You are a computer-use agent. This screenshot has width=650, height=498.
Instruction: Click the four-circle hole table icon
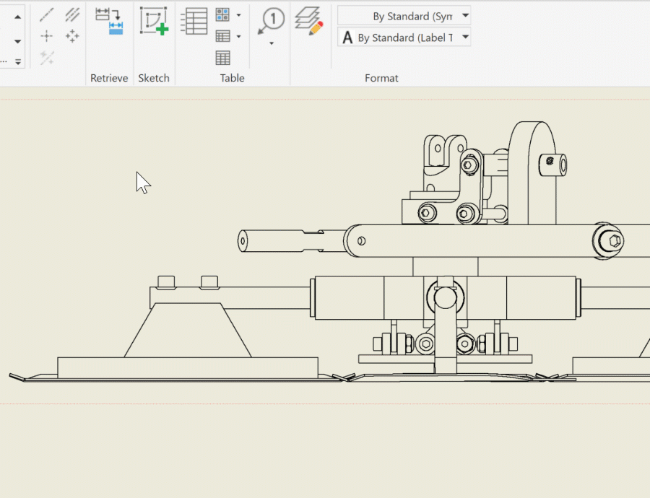222,14
